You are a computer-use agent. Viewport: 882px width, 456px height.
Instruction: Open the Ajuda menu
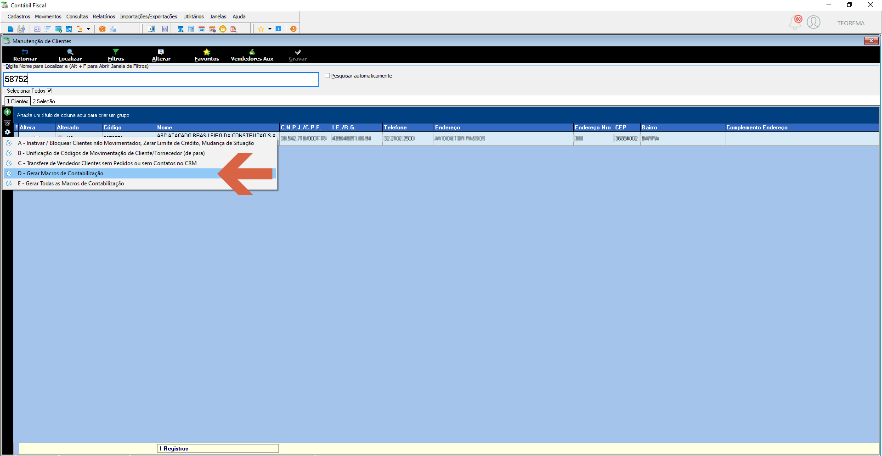point(239,17)
